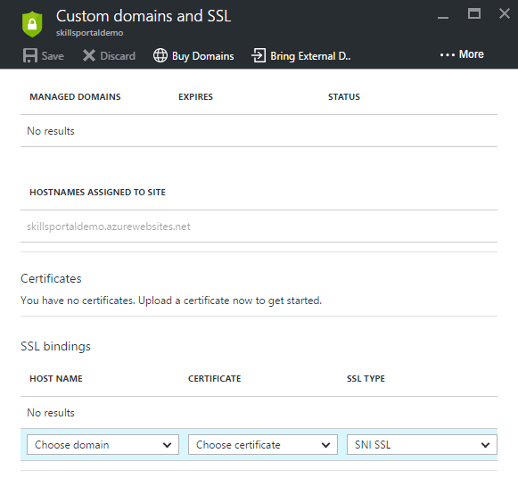Click No results under Managed Domains
Image resolution: width=518 pixels, height=486 pixels.
click(51, 131)
